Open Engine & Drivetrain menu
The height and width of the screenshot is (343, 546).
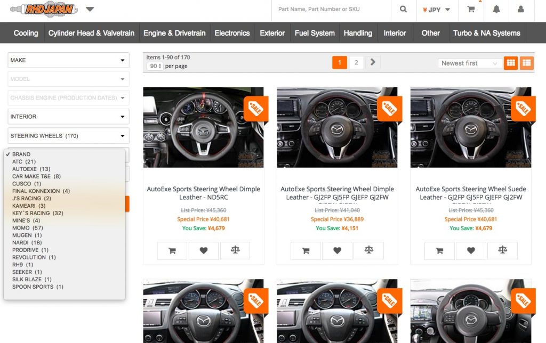[174, 33]
